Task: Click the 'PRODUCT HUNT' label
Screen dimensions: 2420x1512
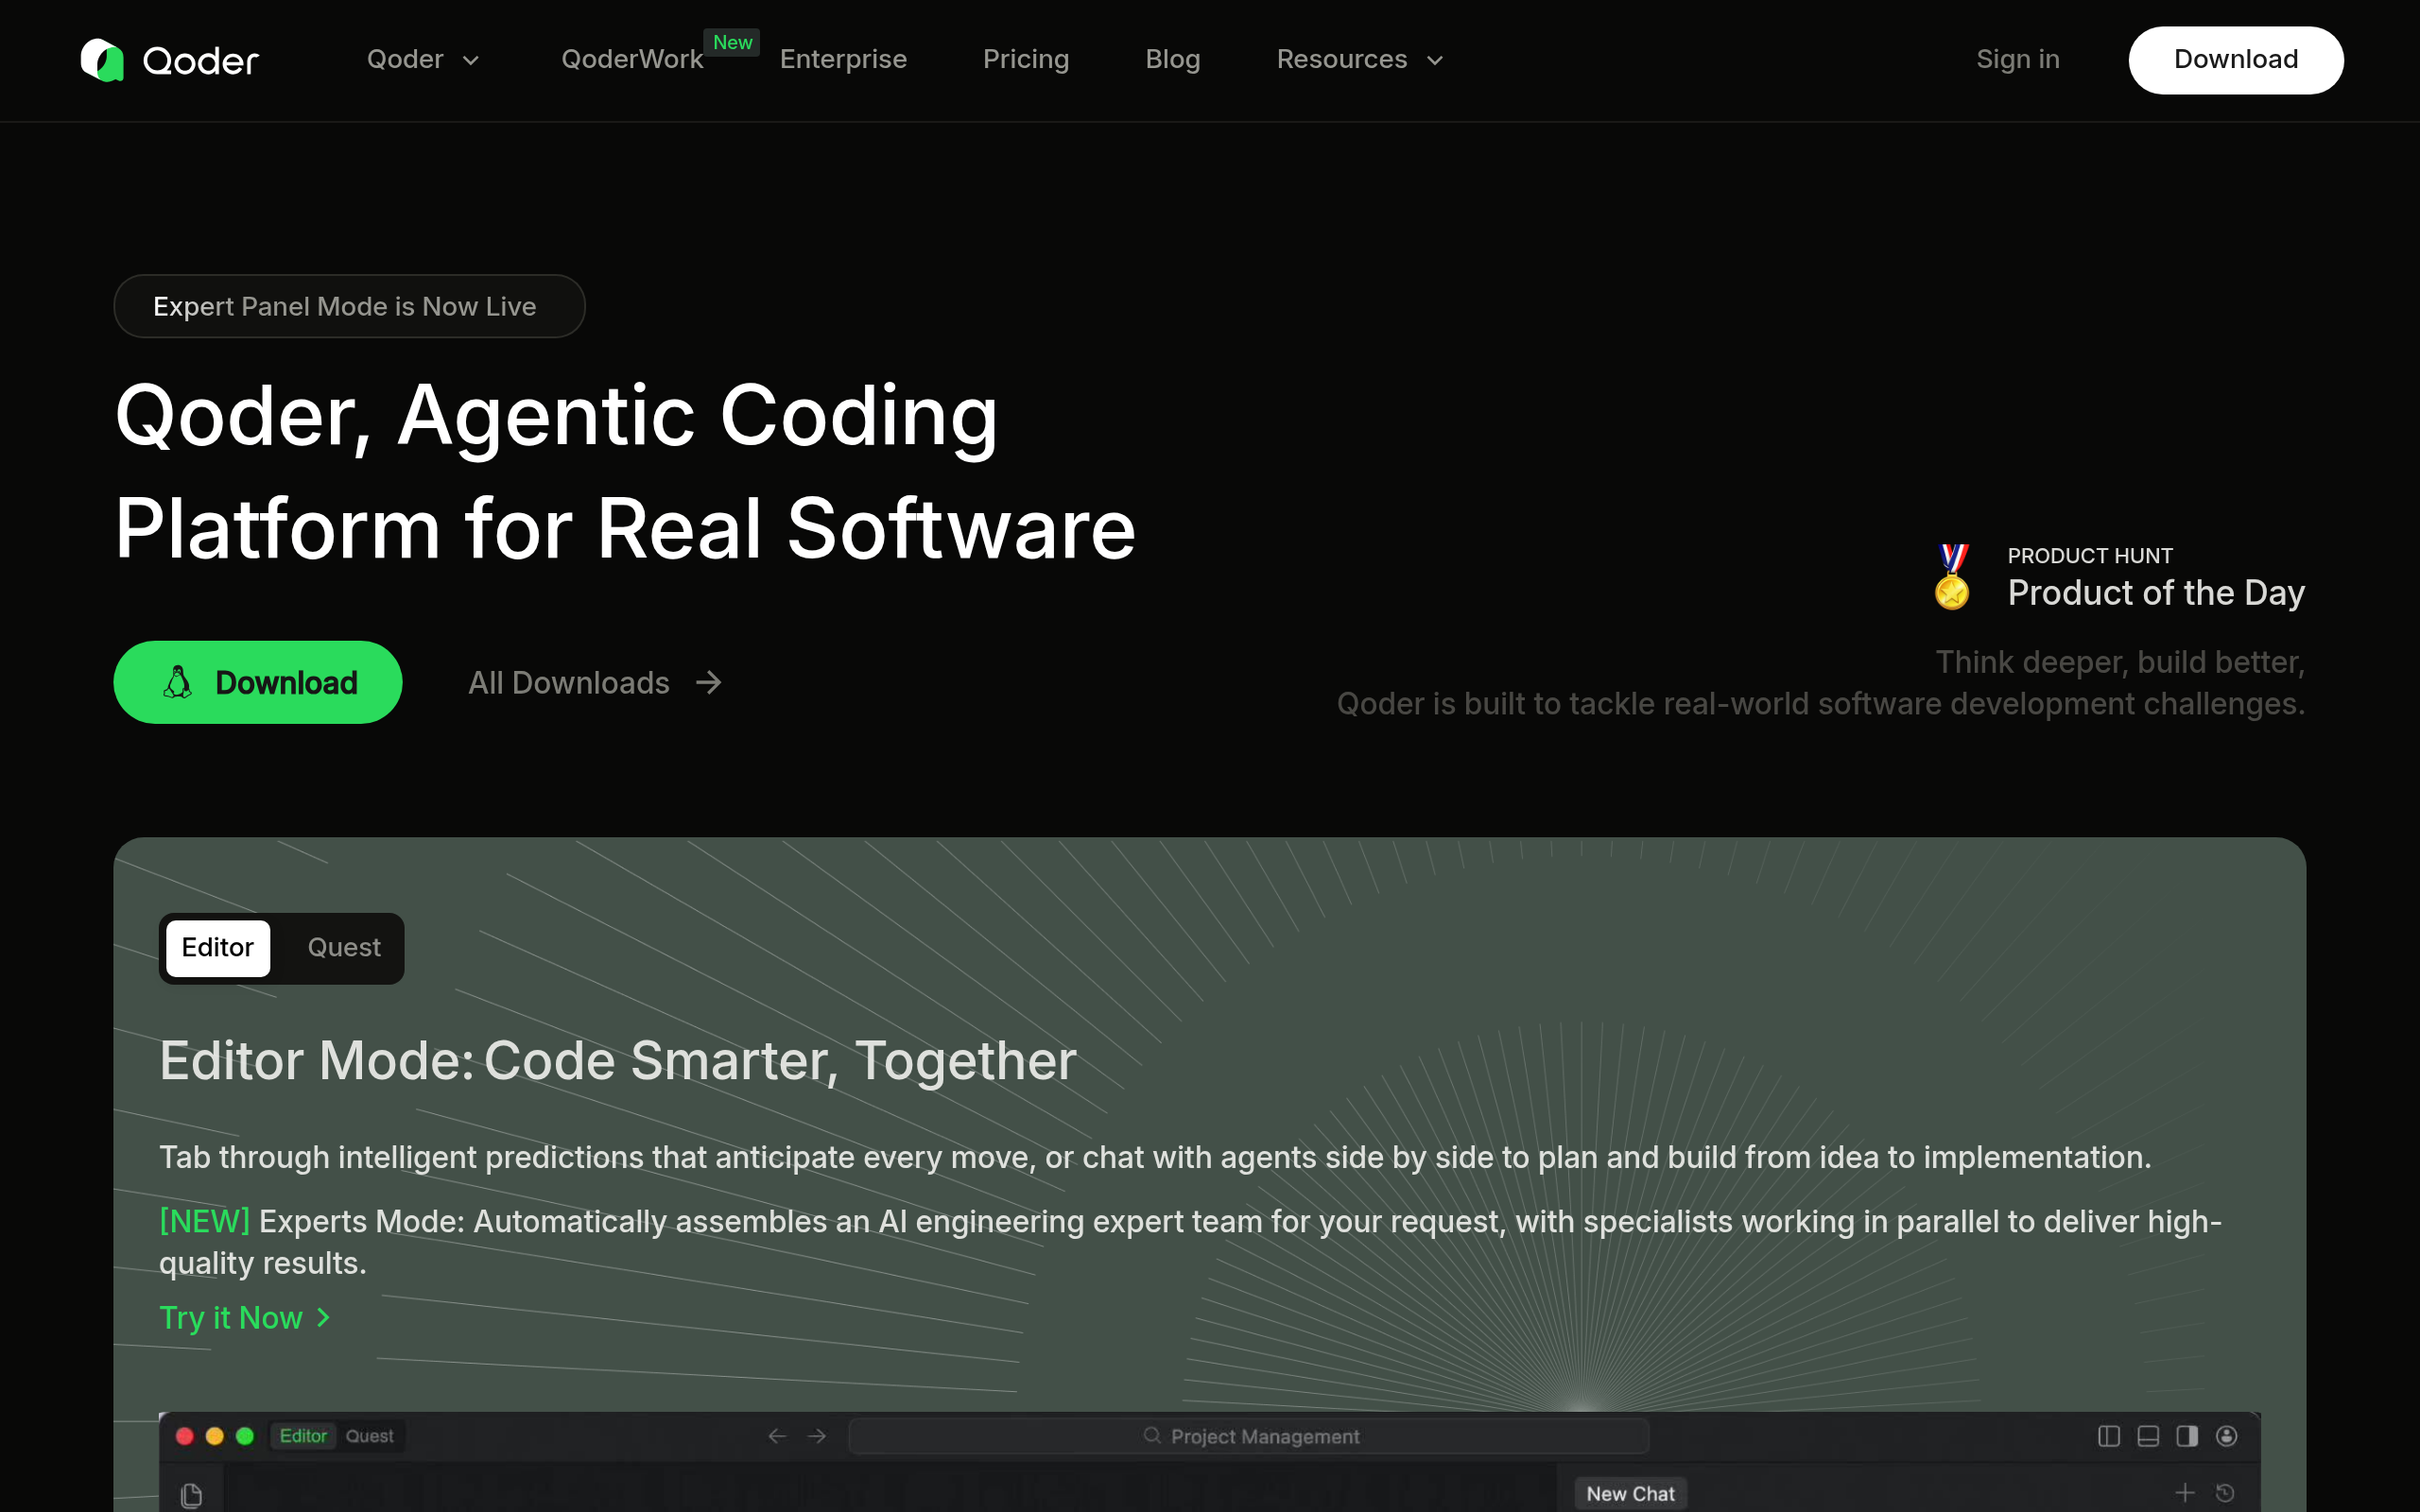Action: tap(2090, 556)
